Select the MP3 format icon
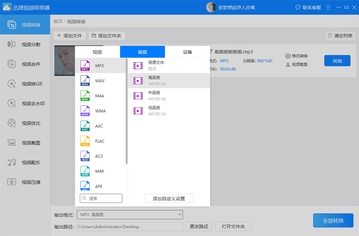Viewport: 359px width, 236px height. click(85, 66)
